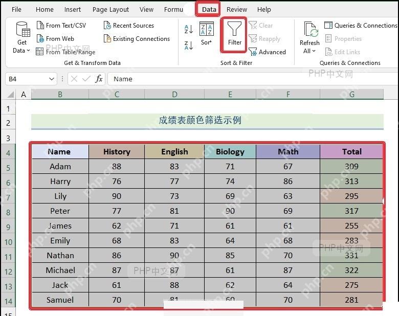
Task: Select From Table/Range icon
Action: [40, 52]
